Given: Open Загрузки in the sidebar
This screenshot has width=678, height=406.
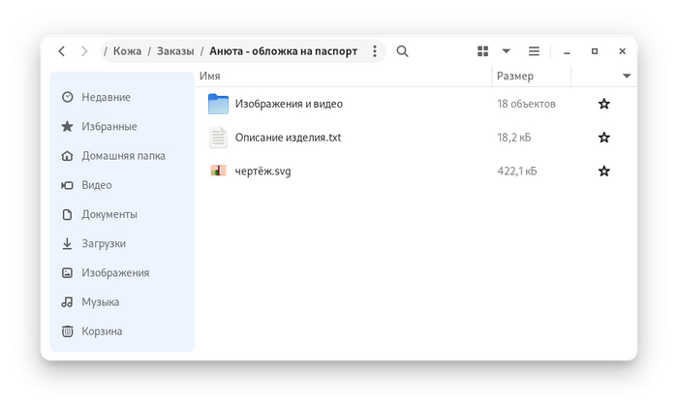Looking at the screenshot, I should [x=103, y=243].
